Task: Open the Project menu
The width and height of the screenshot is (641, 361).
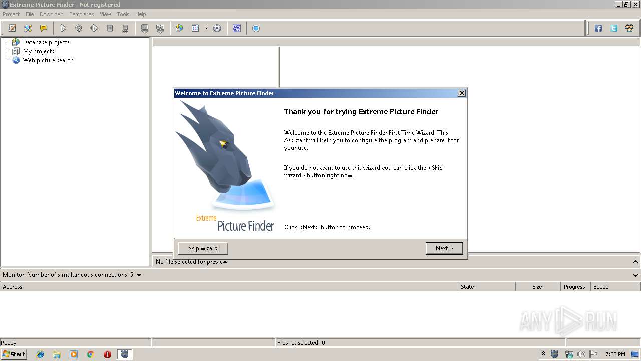Action: (x=11, y=14)
